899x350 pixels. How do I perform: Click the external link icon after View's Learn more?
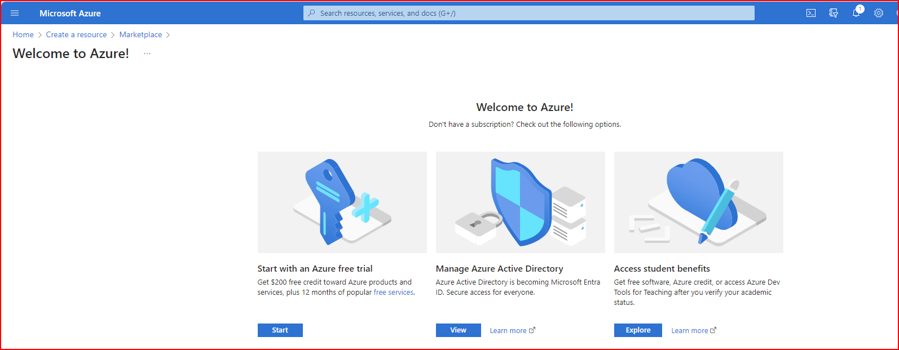pos(532,330)
